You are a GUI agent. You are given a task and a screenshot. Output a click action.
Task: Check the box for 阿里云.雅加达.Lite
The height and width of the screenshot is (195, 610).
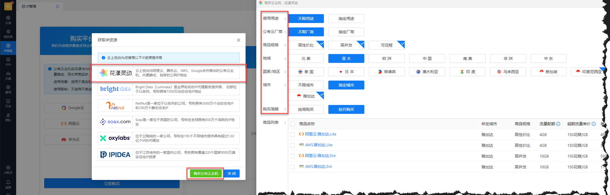[293, 135]
